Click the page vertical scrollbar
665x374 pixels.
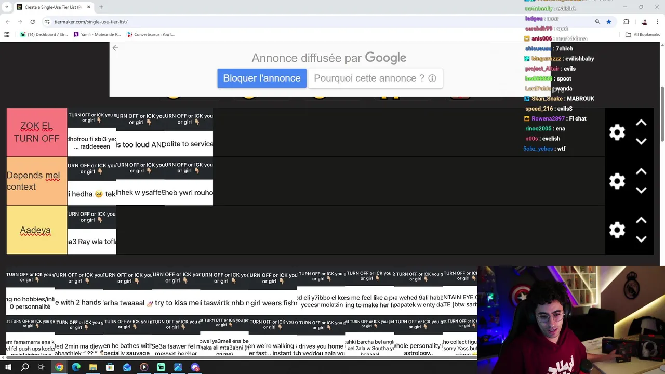662,114
